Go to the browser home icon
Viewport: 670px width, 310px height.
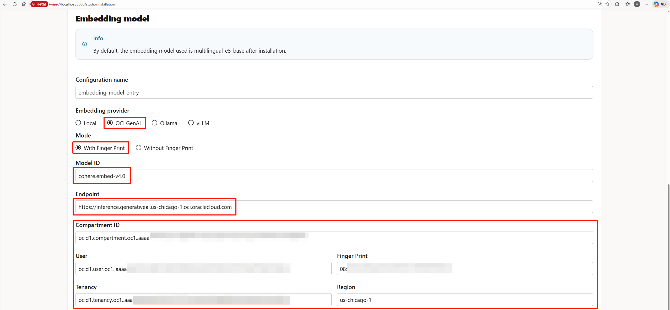click(24, 4)
